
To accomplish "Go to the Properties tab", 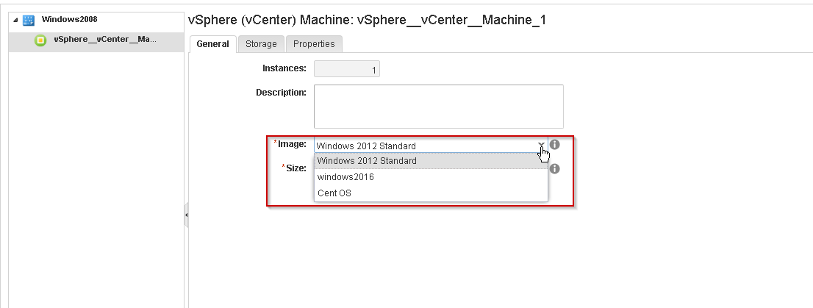I will point(314,44).
